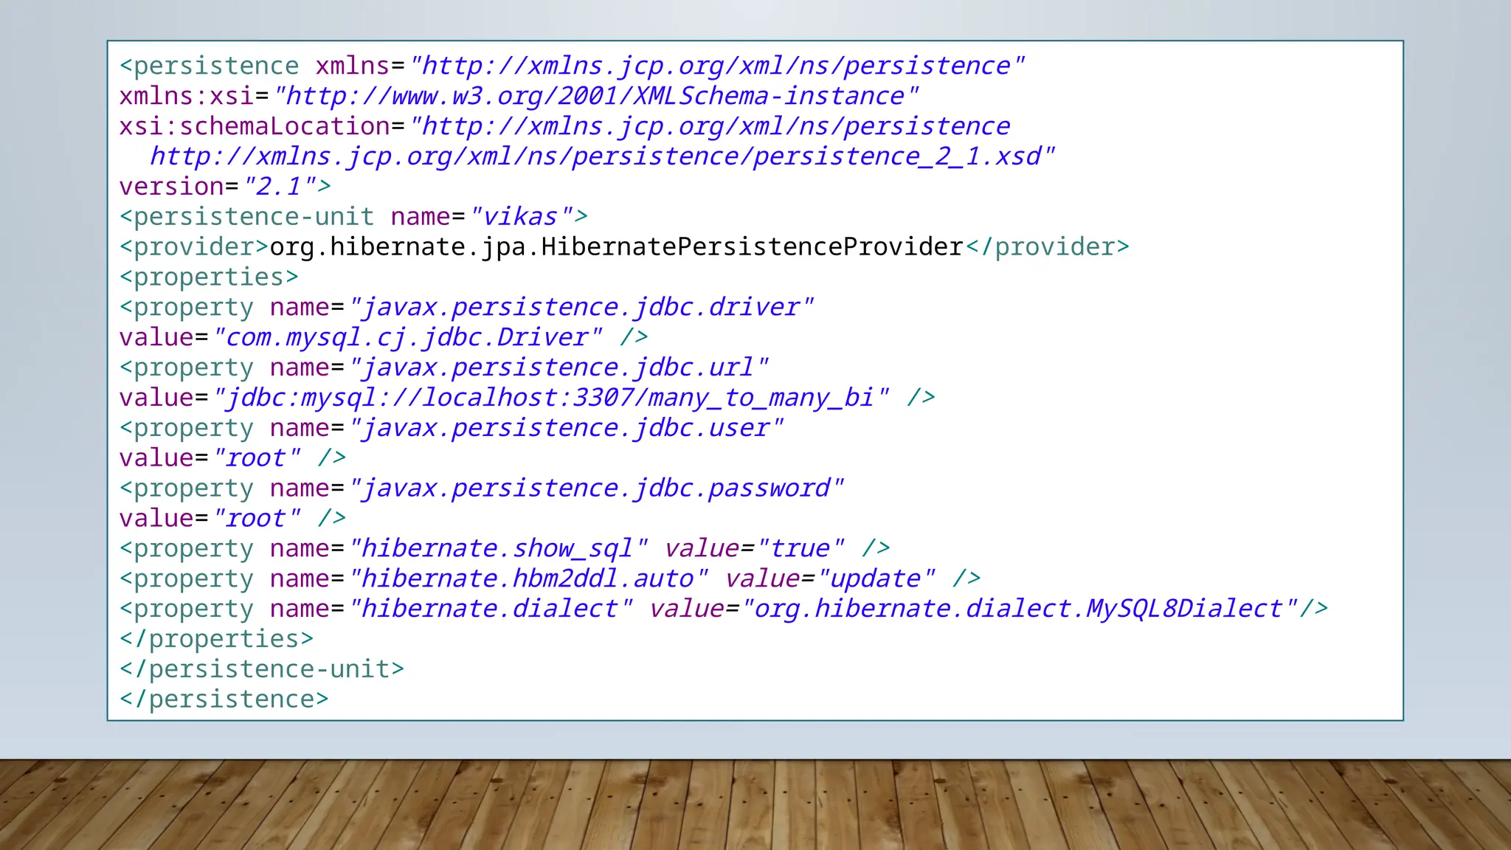Screen dimensions: 1511x850
Task: Click the xmlns persistence namespace URL
Action: 717,66
